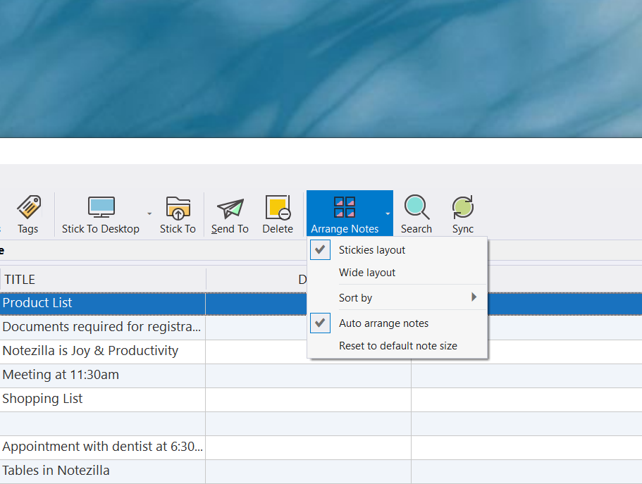Viewport: 642px width, 484px height.
Task: Open the Stick To folder icon
Action: pos(178,206)
